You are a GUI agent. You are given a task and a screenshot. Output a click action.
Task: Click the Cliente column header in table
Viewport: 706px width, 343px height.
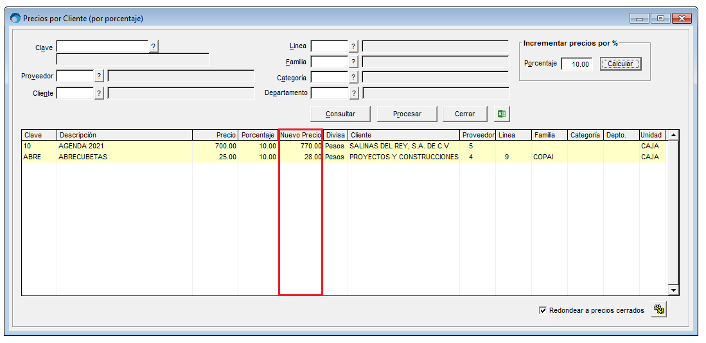404,135
